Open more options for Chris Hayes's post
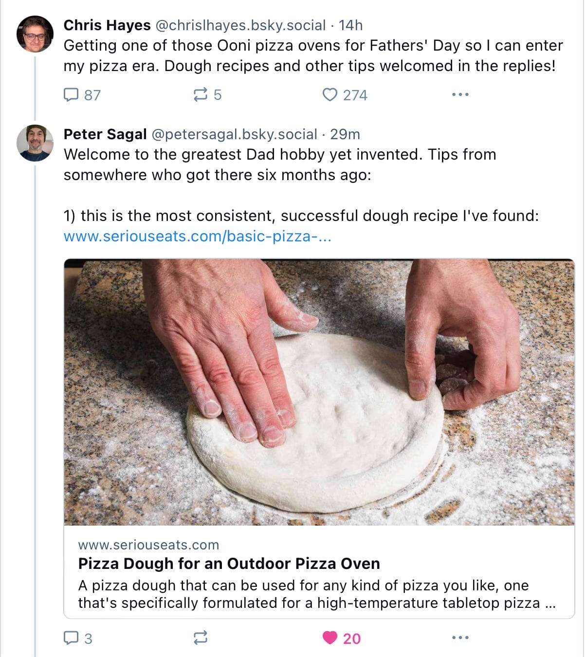The height and width of the screenshot is (657, 586). [460, 94]
